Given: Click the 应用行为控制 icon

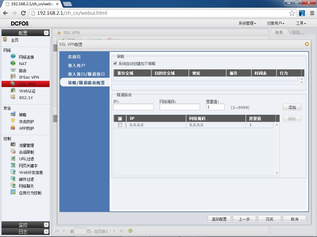Looking at the screenshot, I should coord(13,192).
